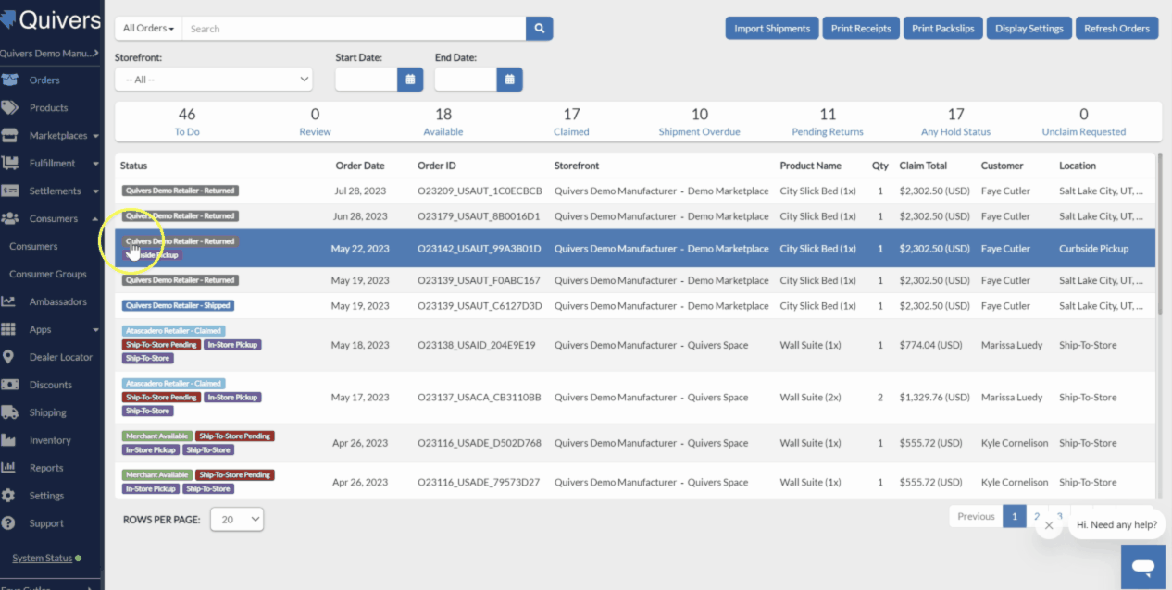This screenshot has width=1172, height=590.
Task: Dismiss the 'Need any help?' popup
Action: click(x=1048, y=525)
